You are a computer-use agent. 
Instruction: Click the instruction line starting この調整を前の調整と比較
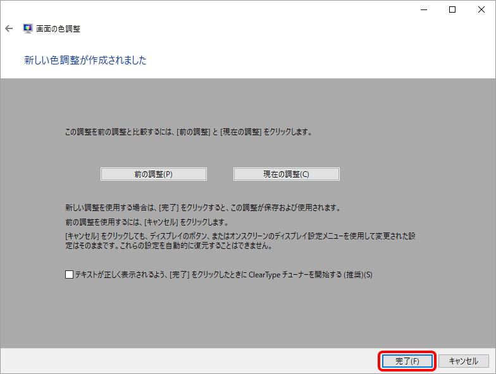tap(189, 133)
